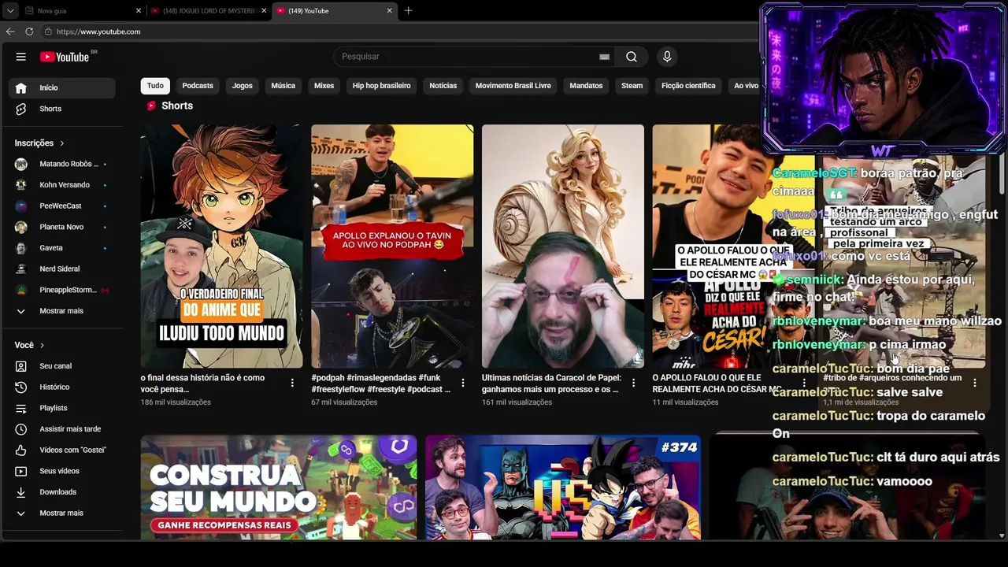Close the (149) YouTube tab
The height and width of the screenshot is (567, 1008).
(389, 11)
